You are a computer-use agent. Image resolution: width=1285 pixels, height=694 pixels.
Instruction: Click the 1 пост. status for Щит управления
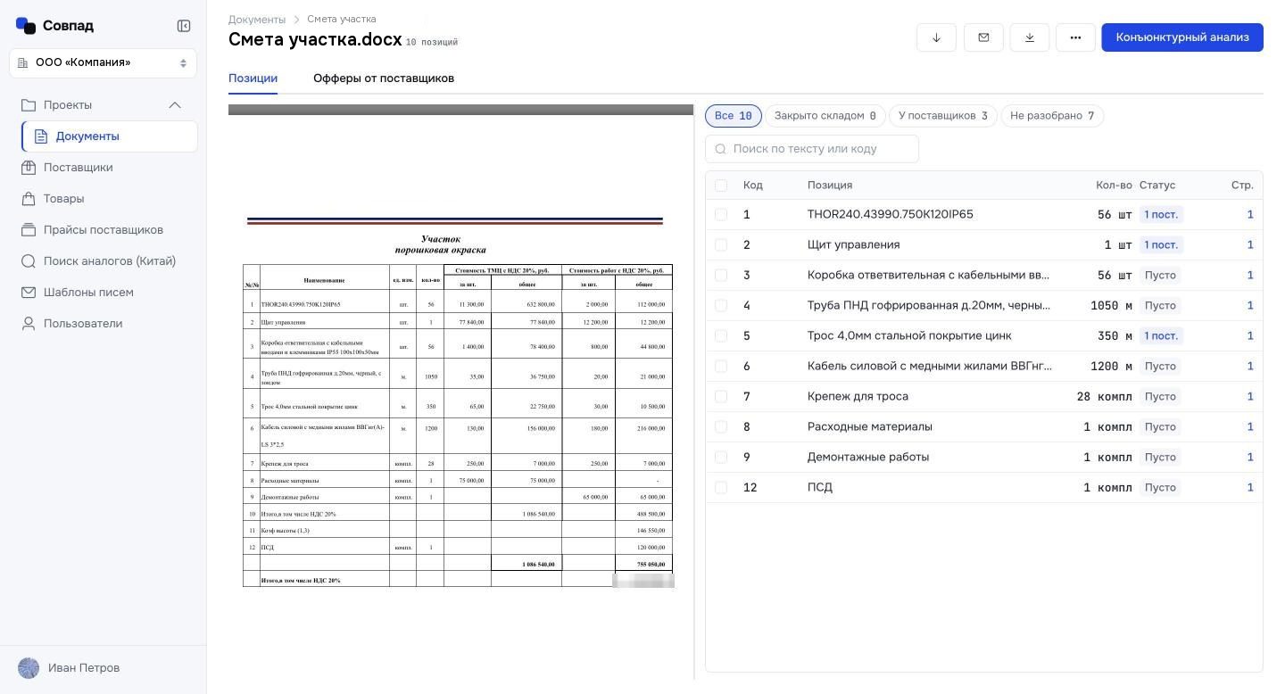1161,245
